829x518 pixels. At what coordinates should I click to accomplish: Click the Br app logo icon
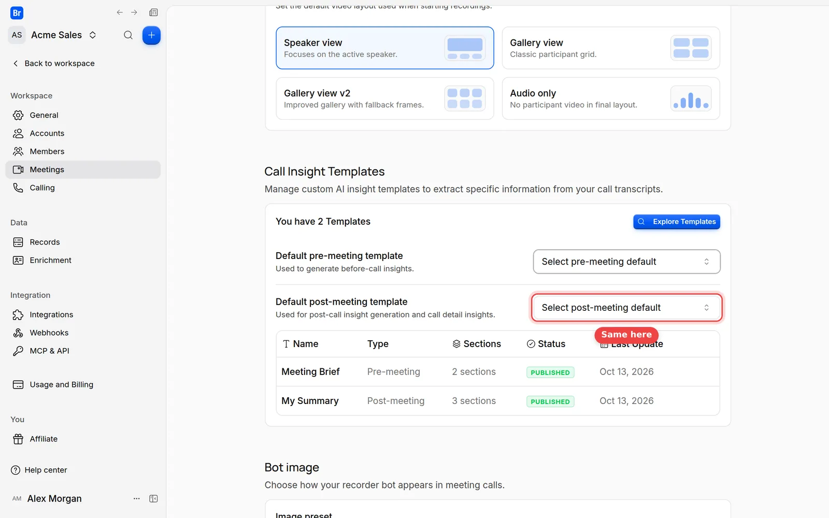(x=17, y=13)
